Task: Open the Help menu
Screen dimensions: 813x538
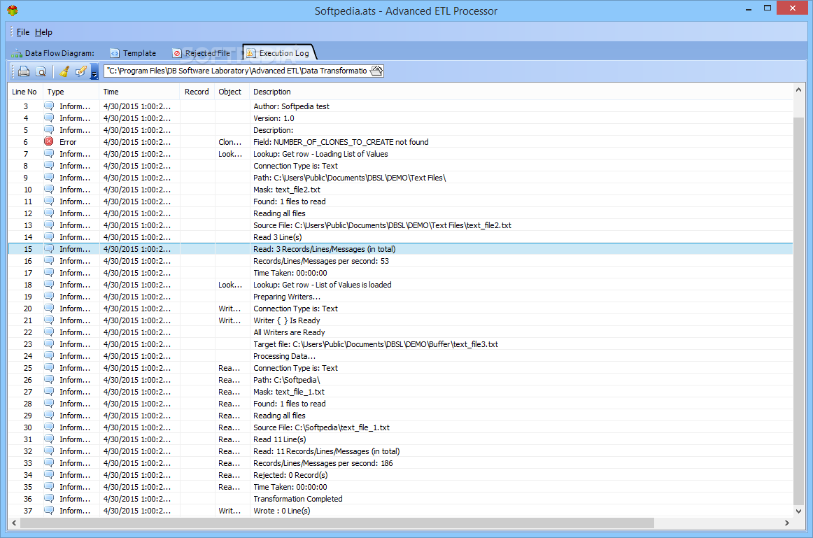Action: tap(43, 32)
